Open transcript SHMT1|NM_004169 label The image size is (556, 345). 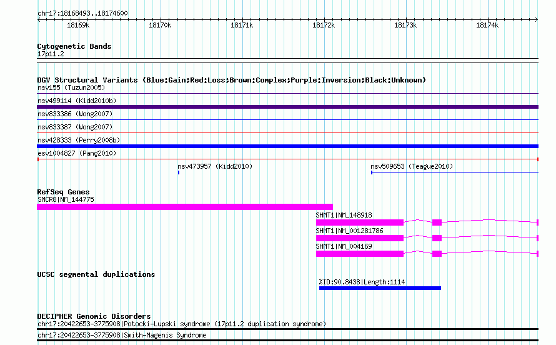[x=344, y=246]
